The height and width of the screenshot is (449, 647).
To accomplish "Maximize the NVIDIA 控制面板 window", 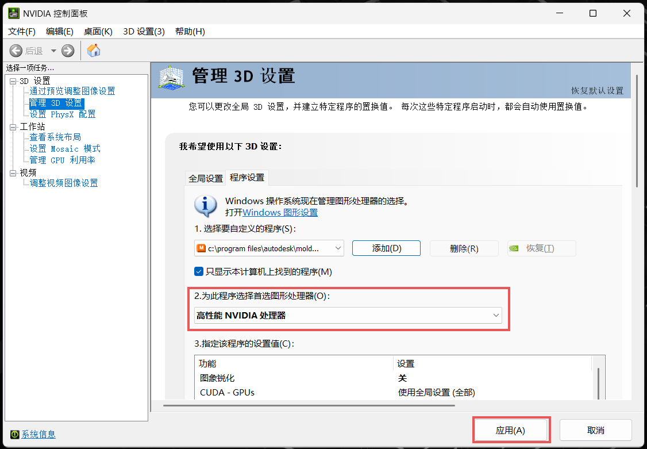I will tap(593, 13).
